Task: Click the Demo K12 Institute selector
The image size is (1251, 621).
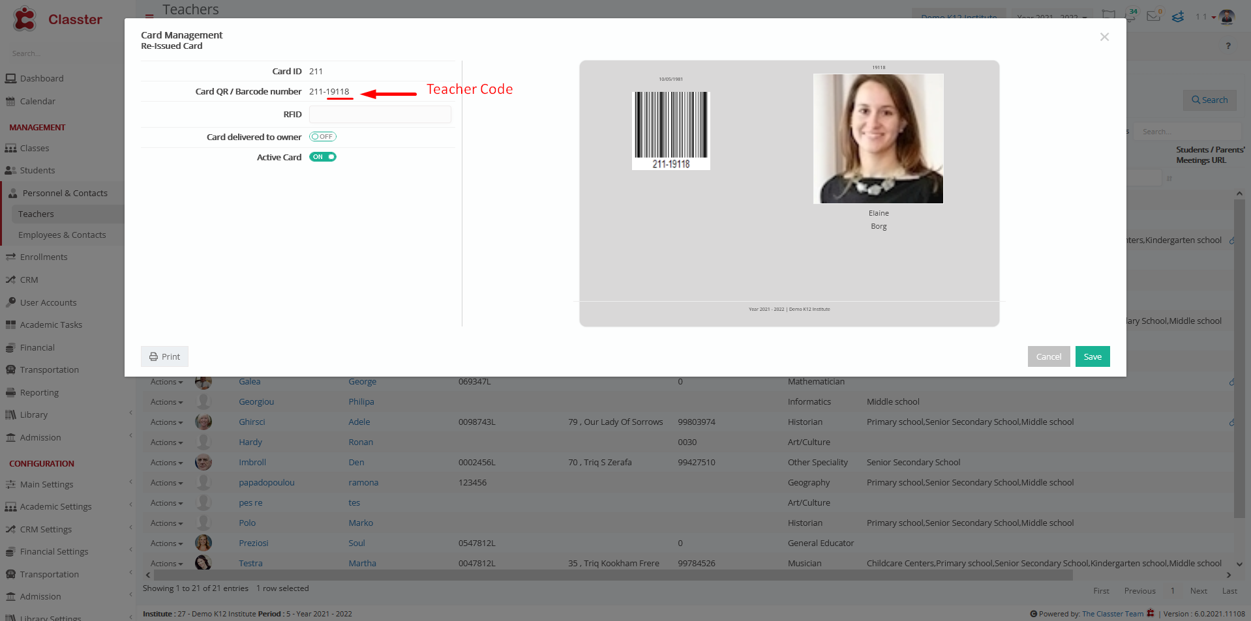Action: (x=959, y=17)
